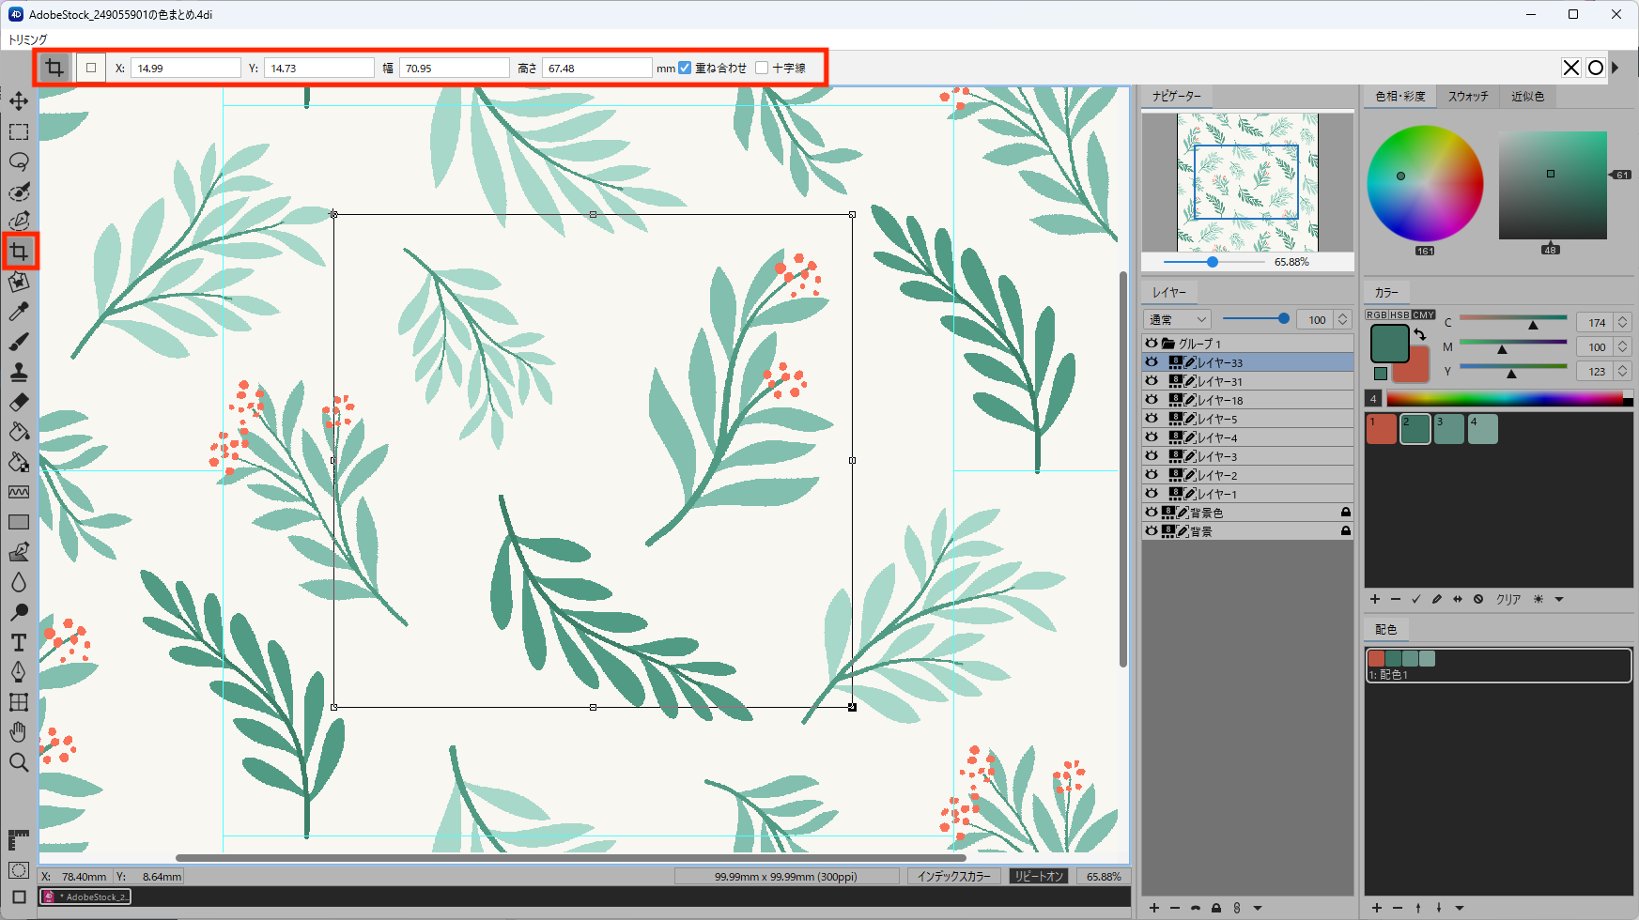Swap foreground and background colors
The image size is (1639, 920).
(1420, 334)
